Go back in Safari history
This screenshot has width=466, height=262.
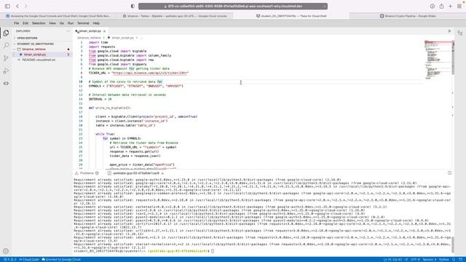(17, 6)
